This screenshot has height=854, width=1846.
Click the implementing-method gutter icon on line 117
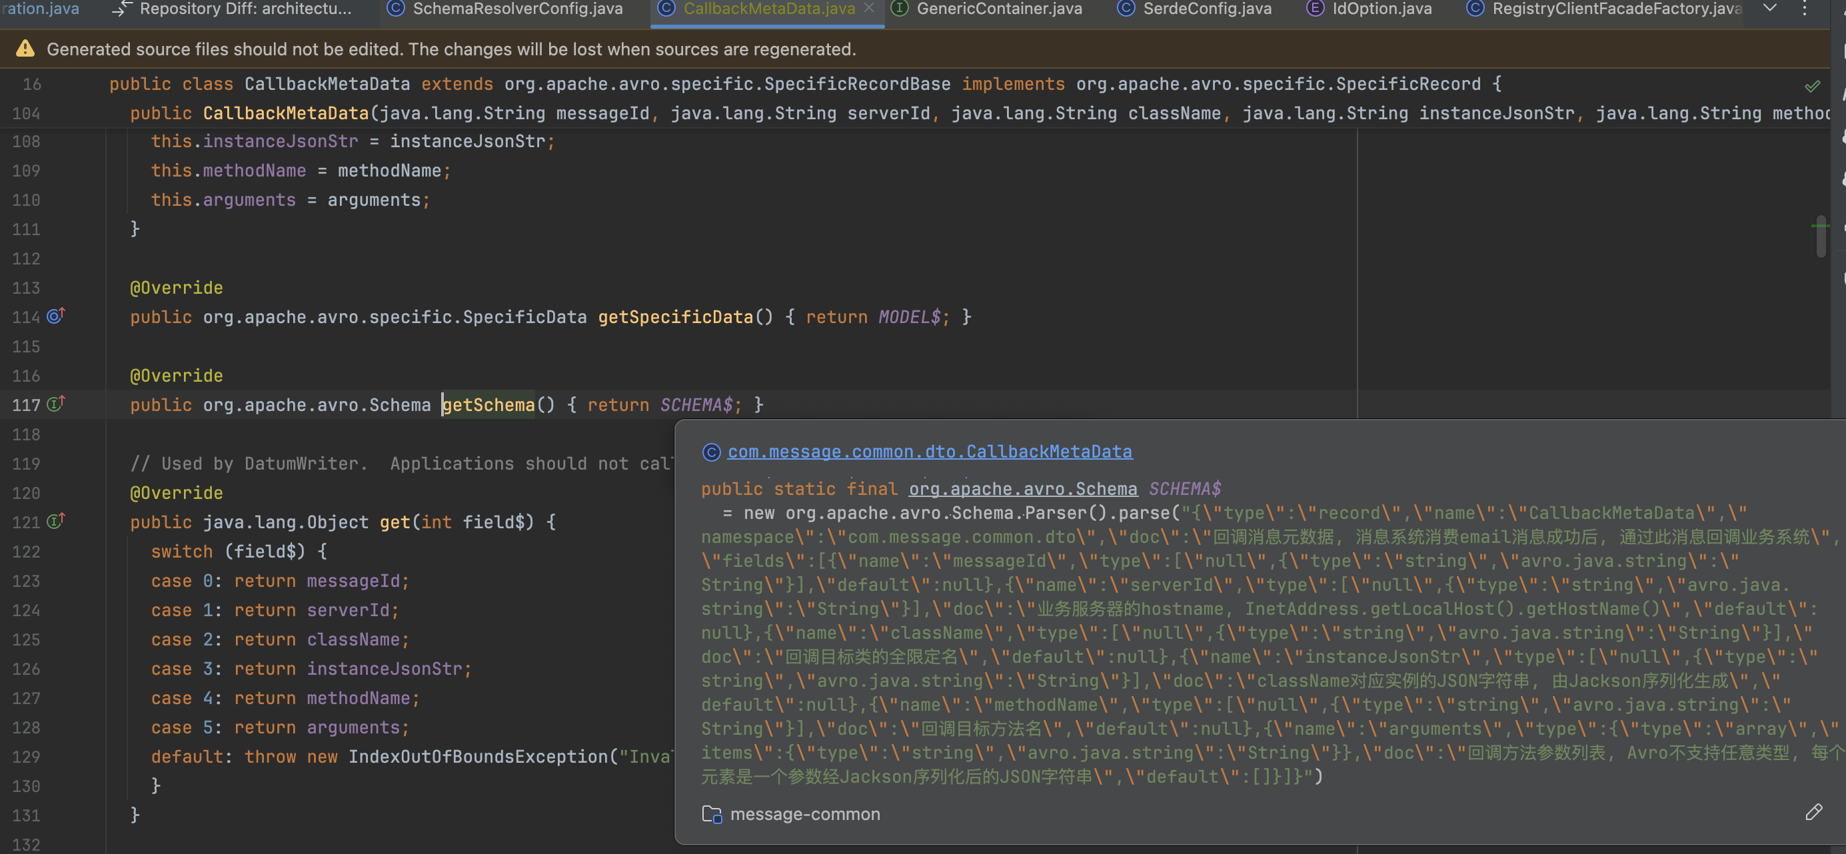[55, 404]
